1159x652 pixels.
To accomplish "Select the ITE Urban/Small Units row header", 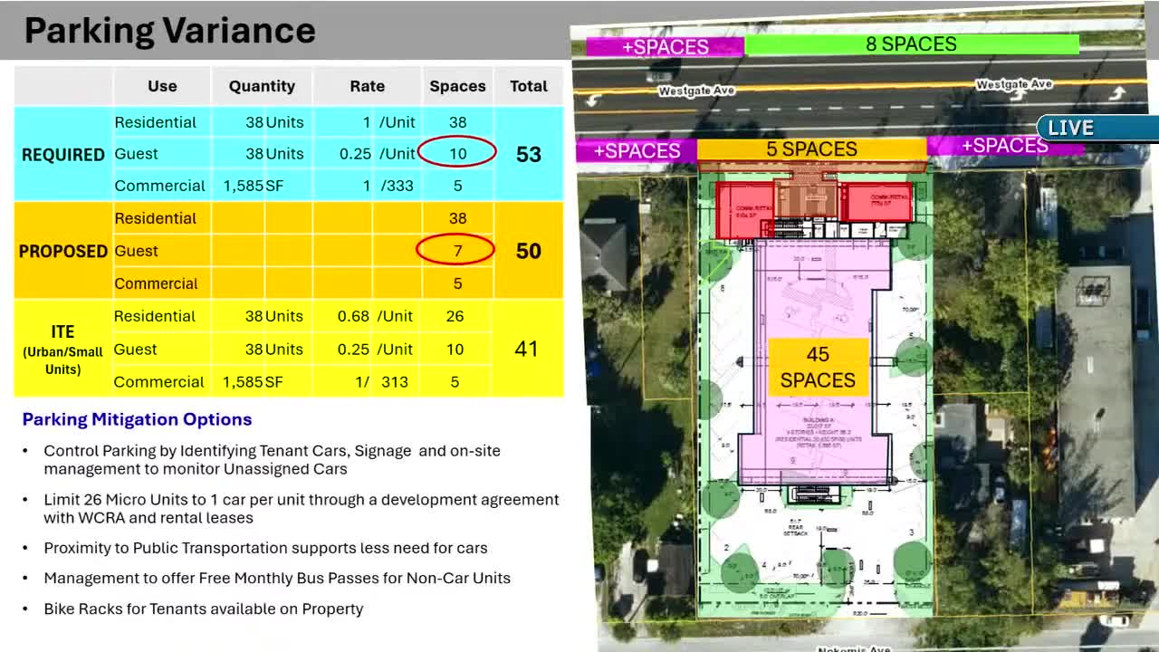I will [x=62, y=349].
